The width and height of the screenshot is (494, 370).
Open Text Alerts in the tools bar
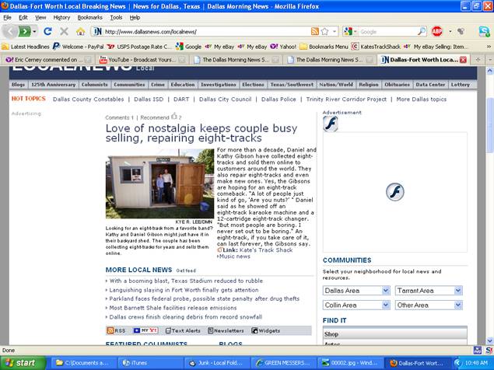pos(181,330)
